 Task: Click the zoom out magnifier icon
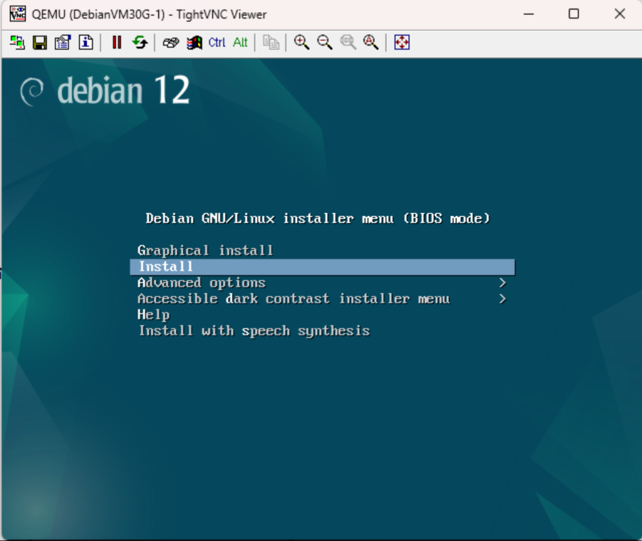click(324, 42)
